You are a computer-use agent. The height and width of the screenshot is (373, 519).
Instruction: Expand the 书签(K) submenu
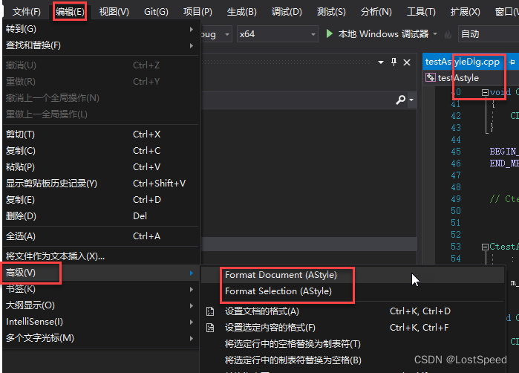(100, 289)
